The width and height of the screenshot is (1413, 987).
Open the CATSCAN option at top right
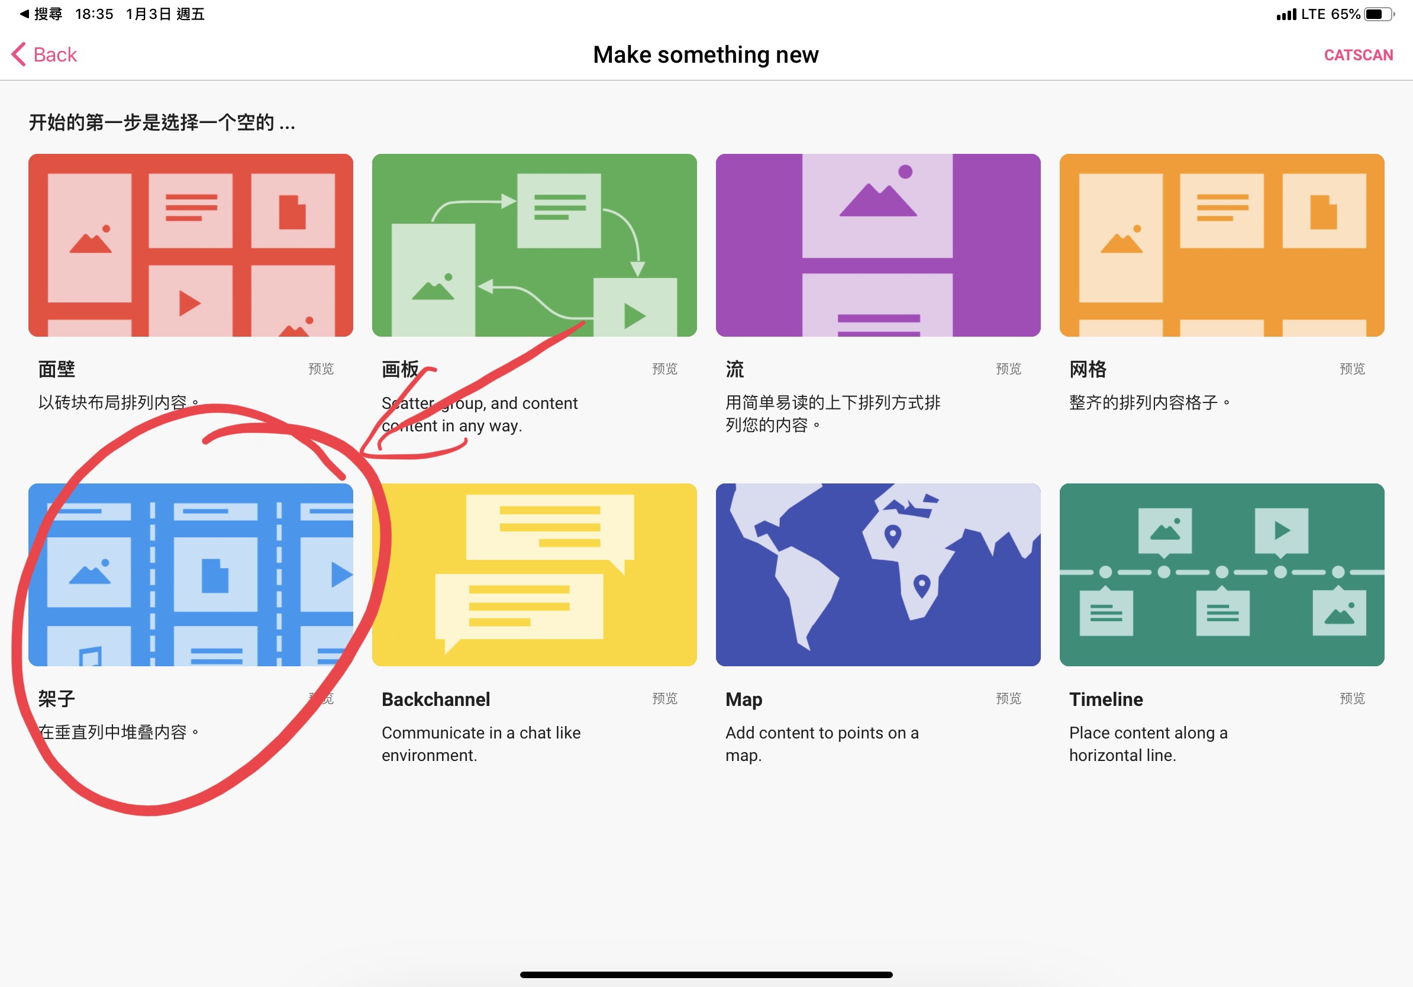point(1357,55)
